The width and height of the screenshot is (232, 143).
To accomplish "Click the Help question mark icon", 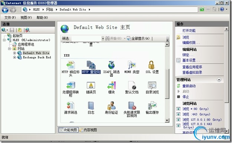I will 222,10.
